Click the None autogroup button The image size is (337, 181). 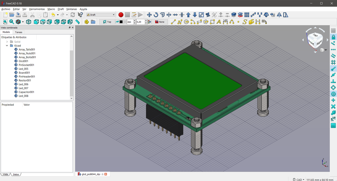point(160,22)
